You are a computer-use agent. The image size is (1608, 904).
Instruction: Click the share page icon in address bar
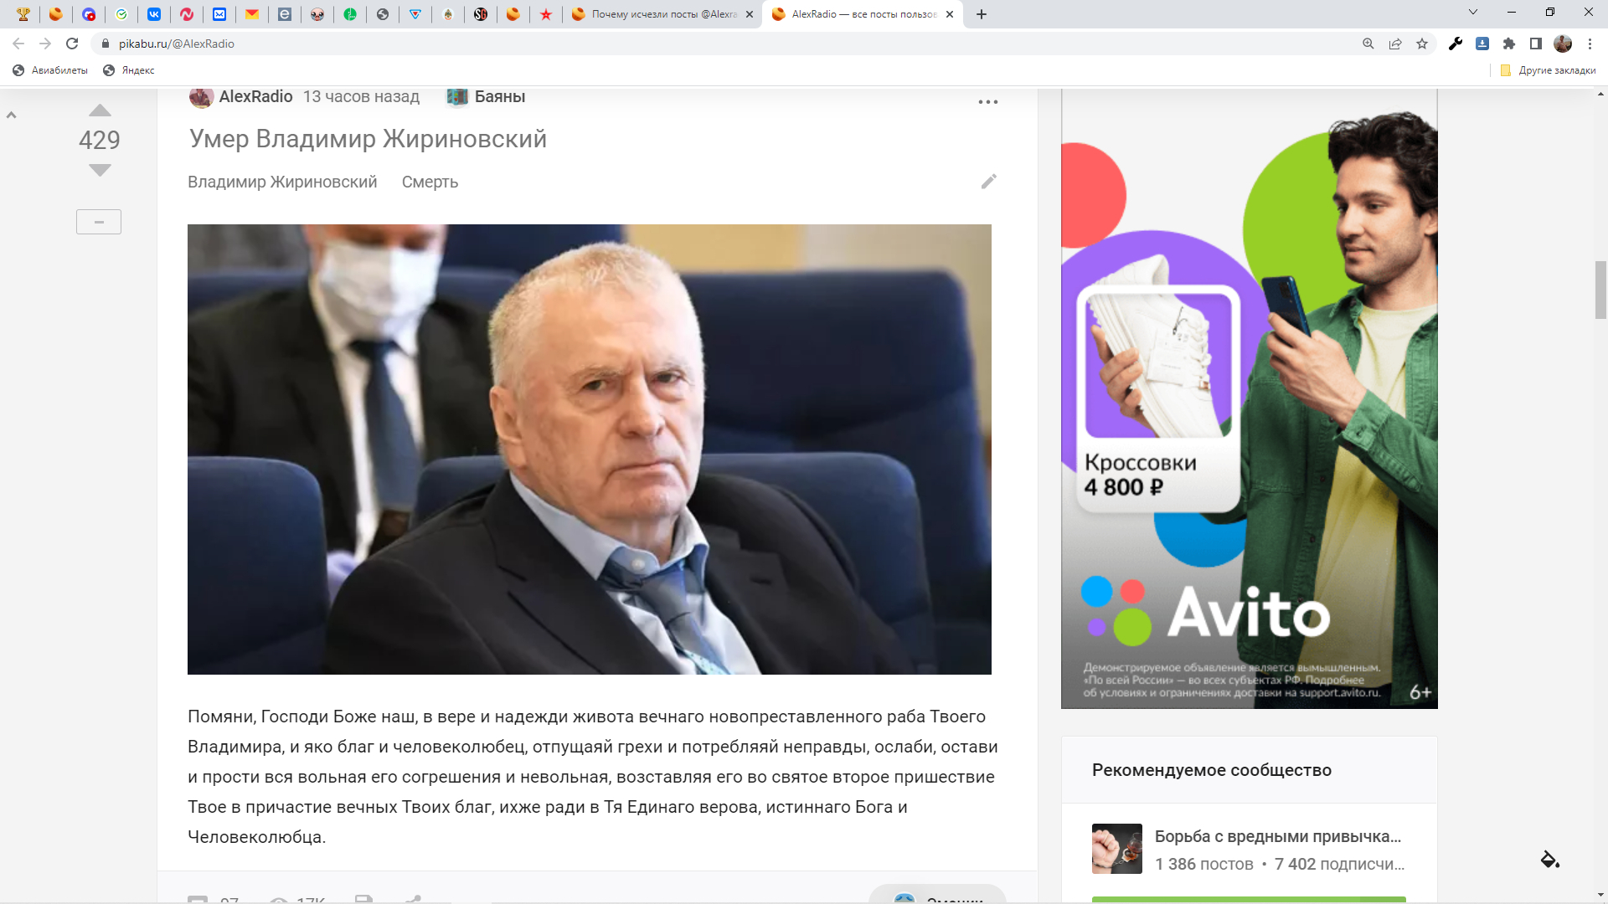click(x=1395, y=44)
